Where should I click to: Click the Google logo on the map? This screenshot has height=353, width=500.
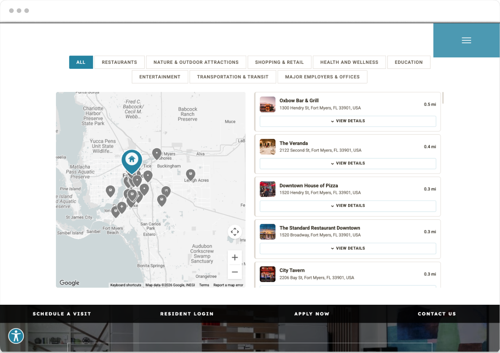pyautogui.click(x=70, y=283)
